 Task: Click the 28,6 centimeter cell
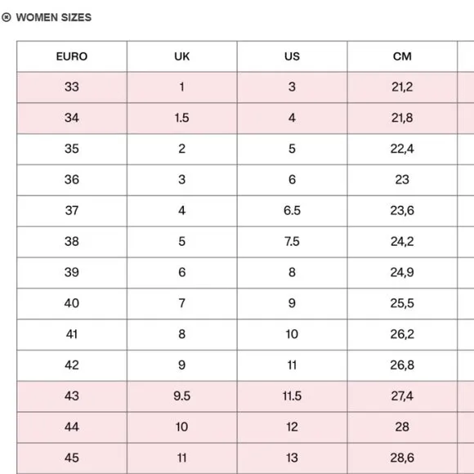pyautogui.click(x=402, y=458)
